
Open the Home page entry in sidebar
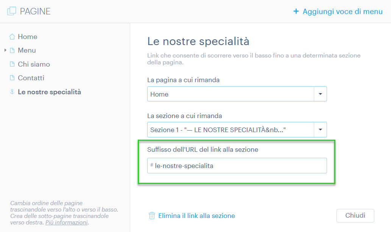[x=28, y=37]
